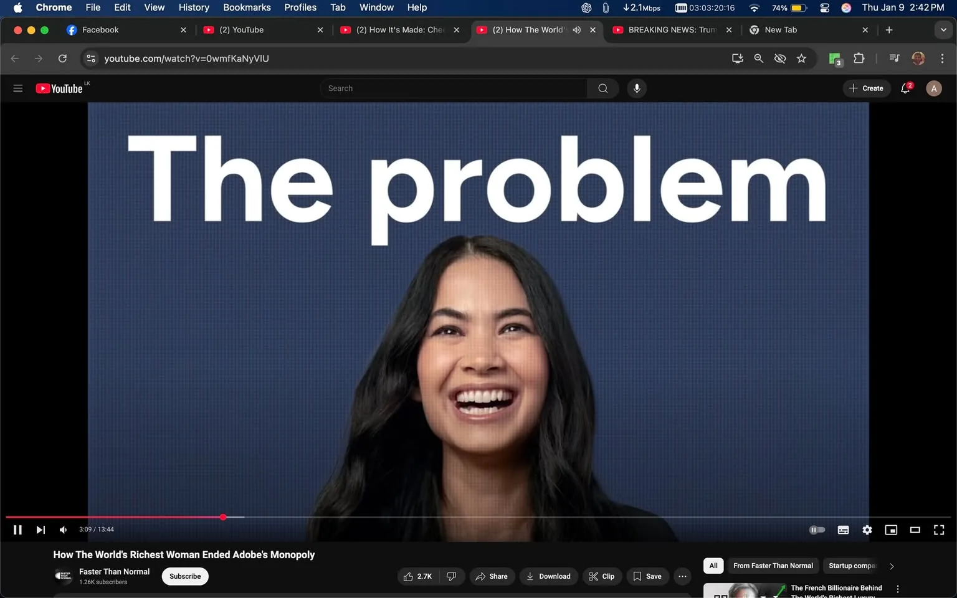Open the playback settings gear
Image resolution: width=957 pixels, height=598 pixels.
[x=867, y=529]
